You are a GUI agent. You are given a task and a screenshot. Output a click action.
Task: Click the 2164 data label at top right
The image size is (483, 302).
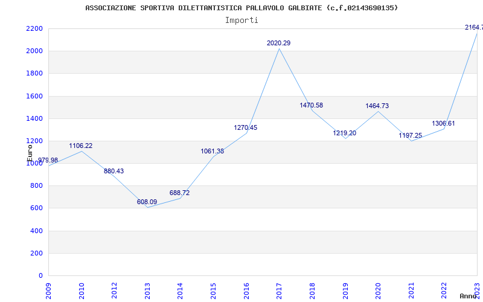(474, 27)
